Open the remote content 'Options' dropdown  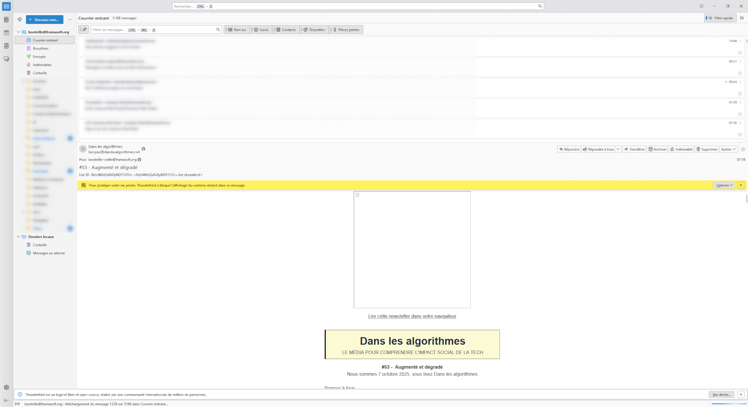coord(724,185)
